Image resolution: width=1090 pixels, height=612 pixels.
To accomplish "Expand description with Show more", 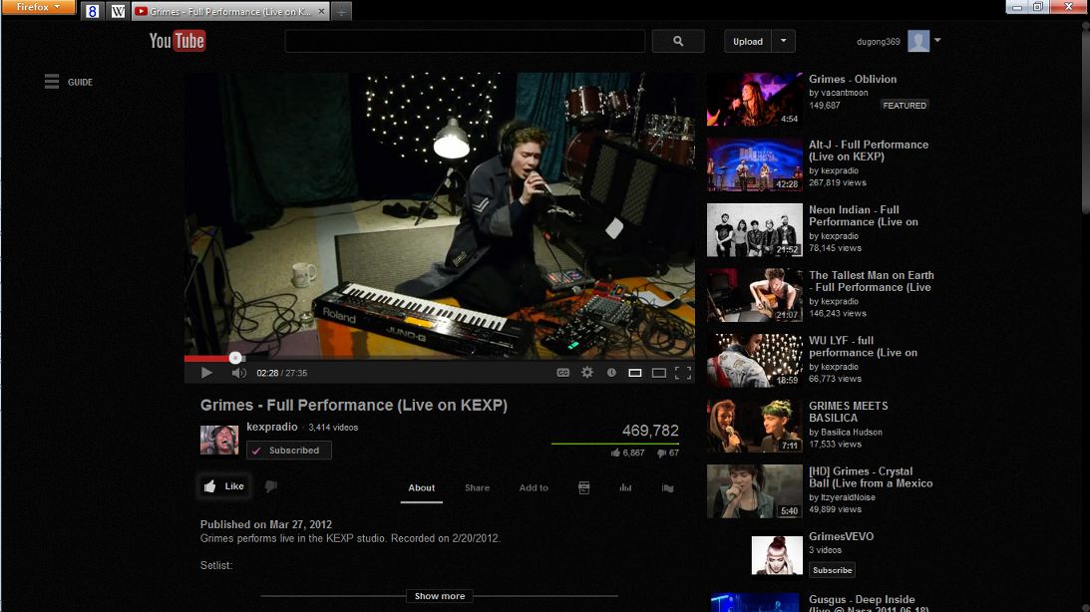I will 440,596.
